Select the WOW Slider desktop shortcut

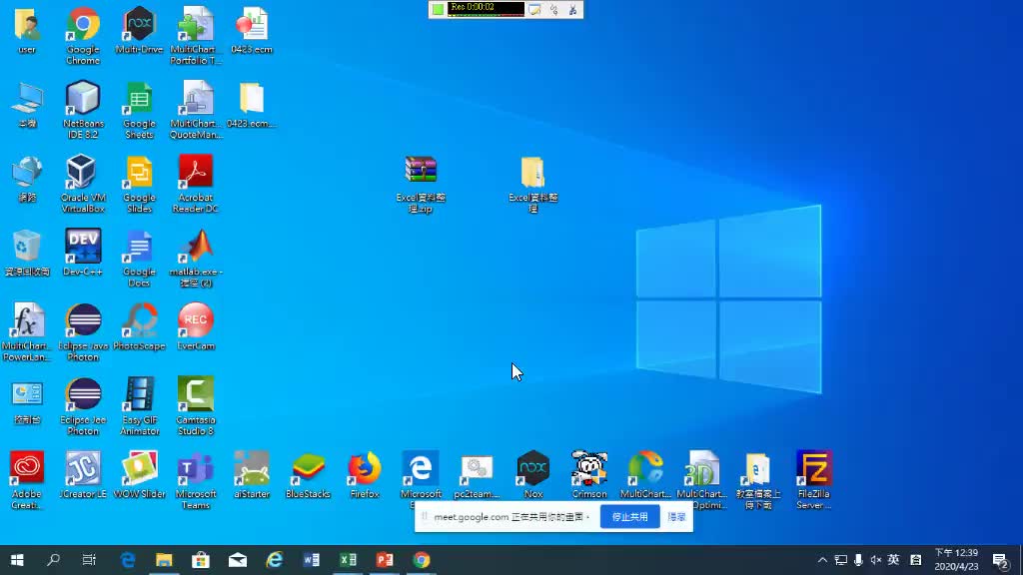click(139, 474)
